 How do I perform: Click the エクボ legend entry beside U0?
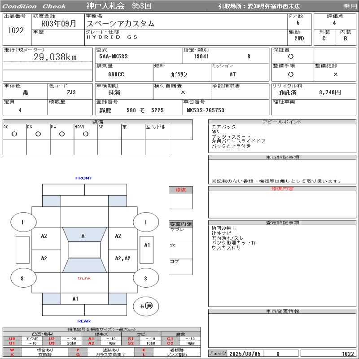32,339
